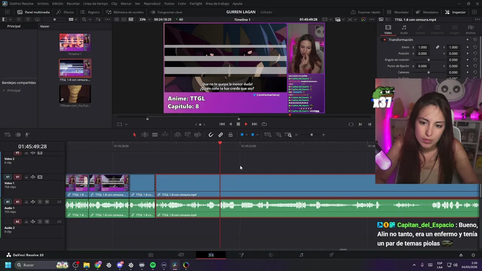
Task: Toggle auto track selector on Video 1
Action: (x=33, y=177)
